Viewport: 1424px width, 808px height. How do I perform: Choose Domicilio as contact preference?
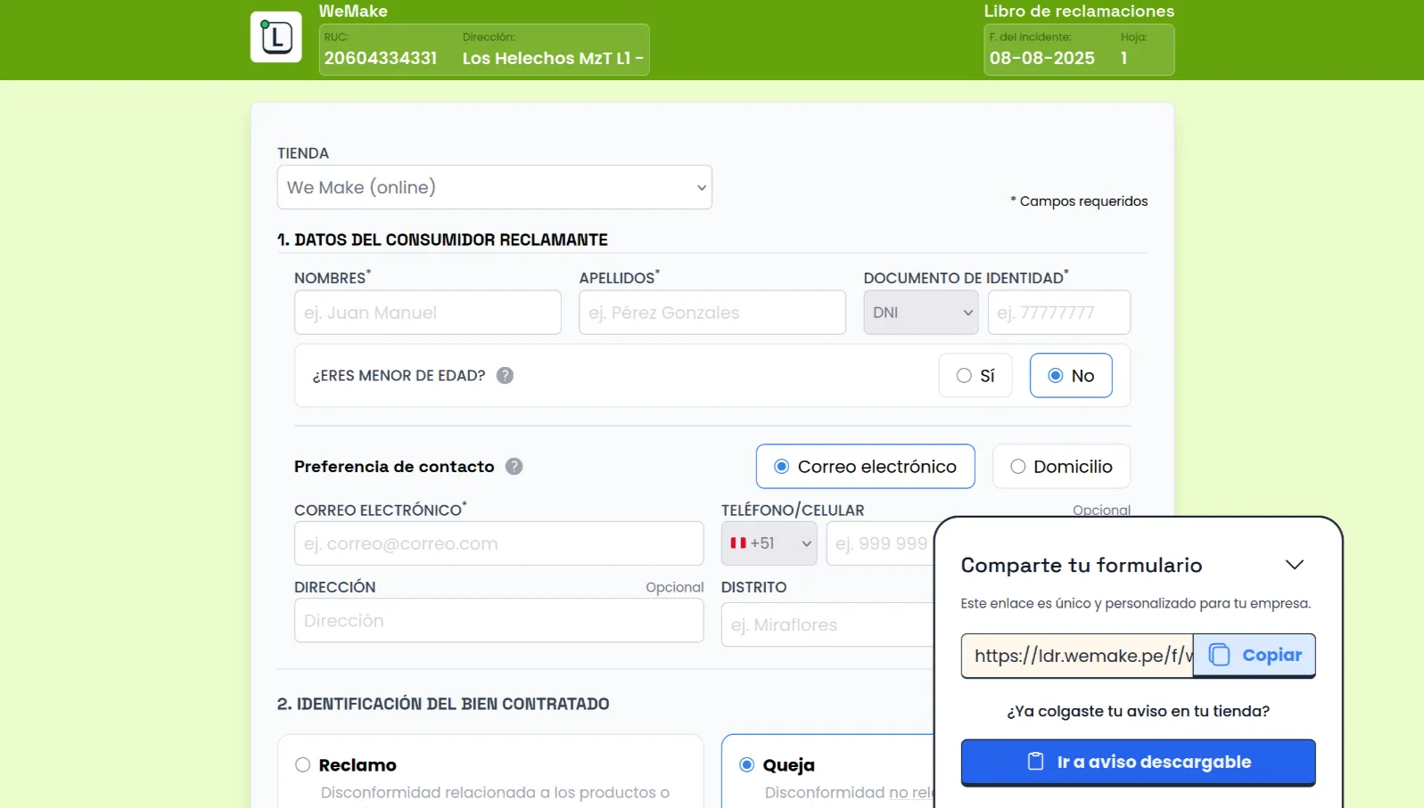[x=1060, y=467]
